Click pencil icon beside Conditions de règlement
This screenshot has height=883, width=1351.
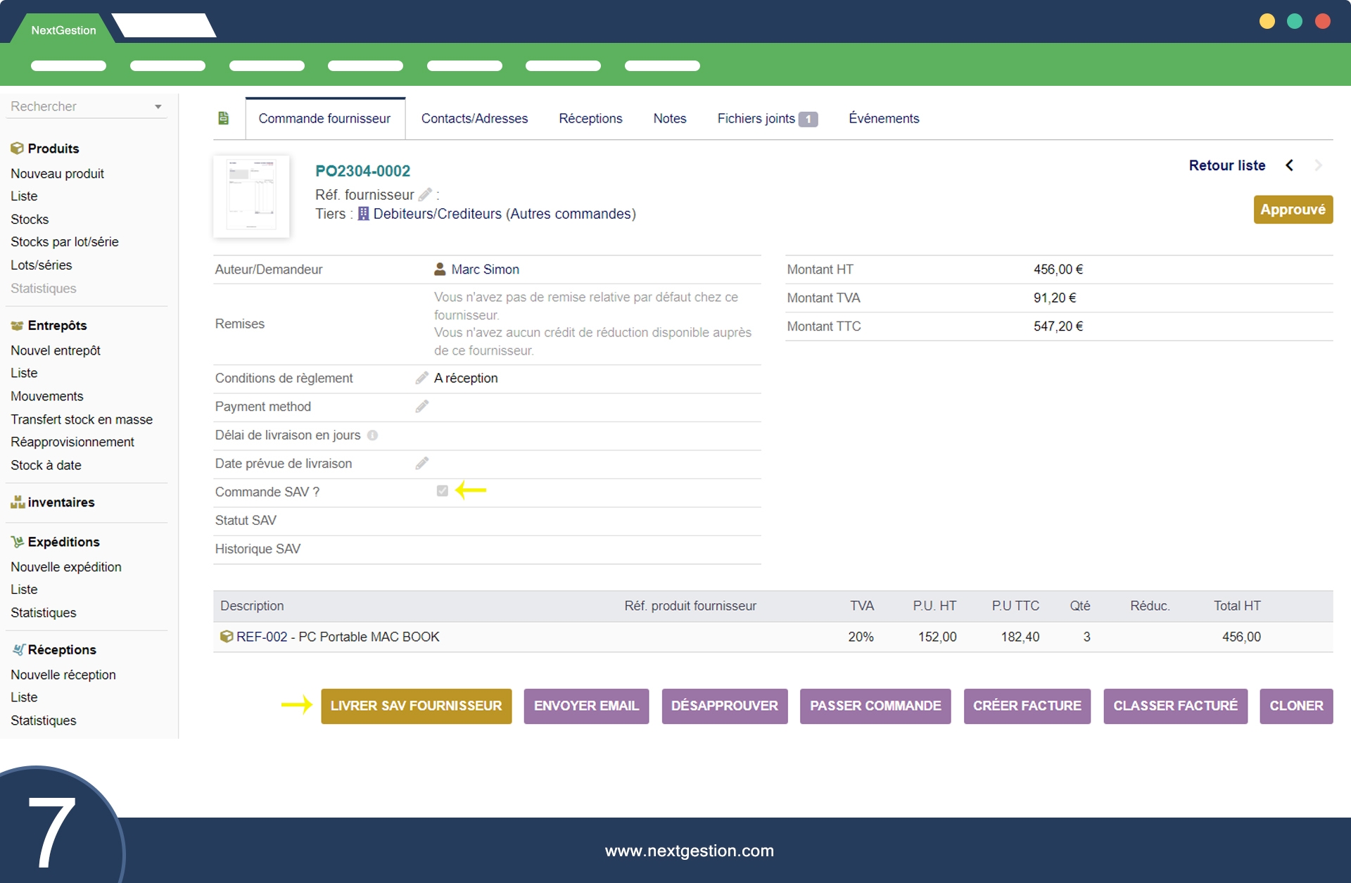[421, 379]
